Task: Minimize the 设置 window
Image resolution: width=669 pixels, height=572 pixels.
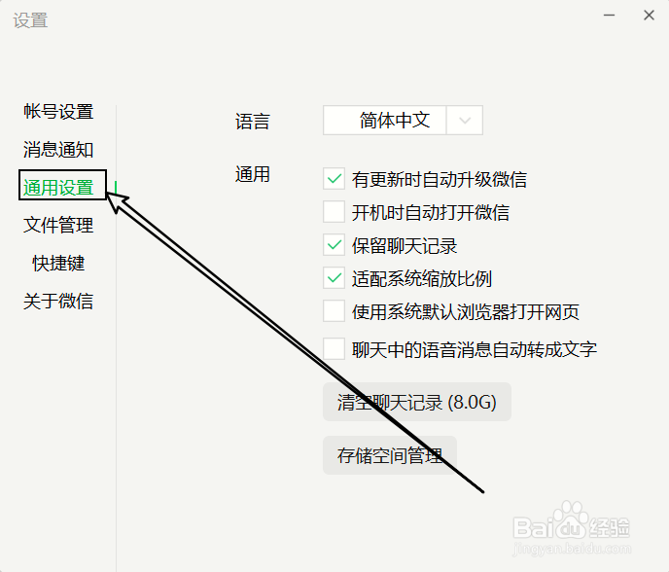Action: (x=610, y=16)
